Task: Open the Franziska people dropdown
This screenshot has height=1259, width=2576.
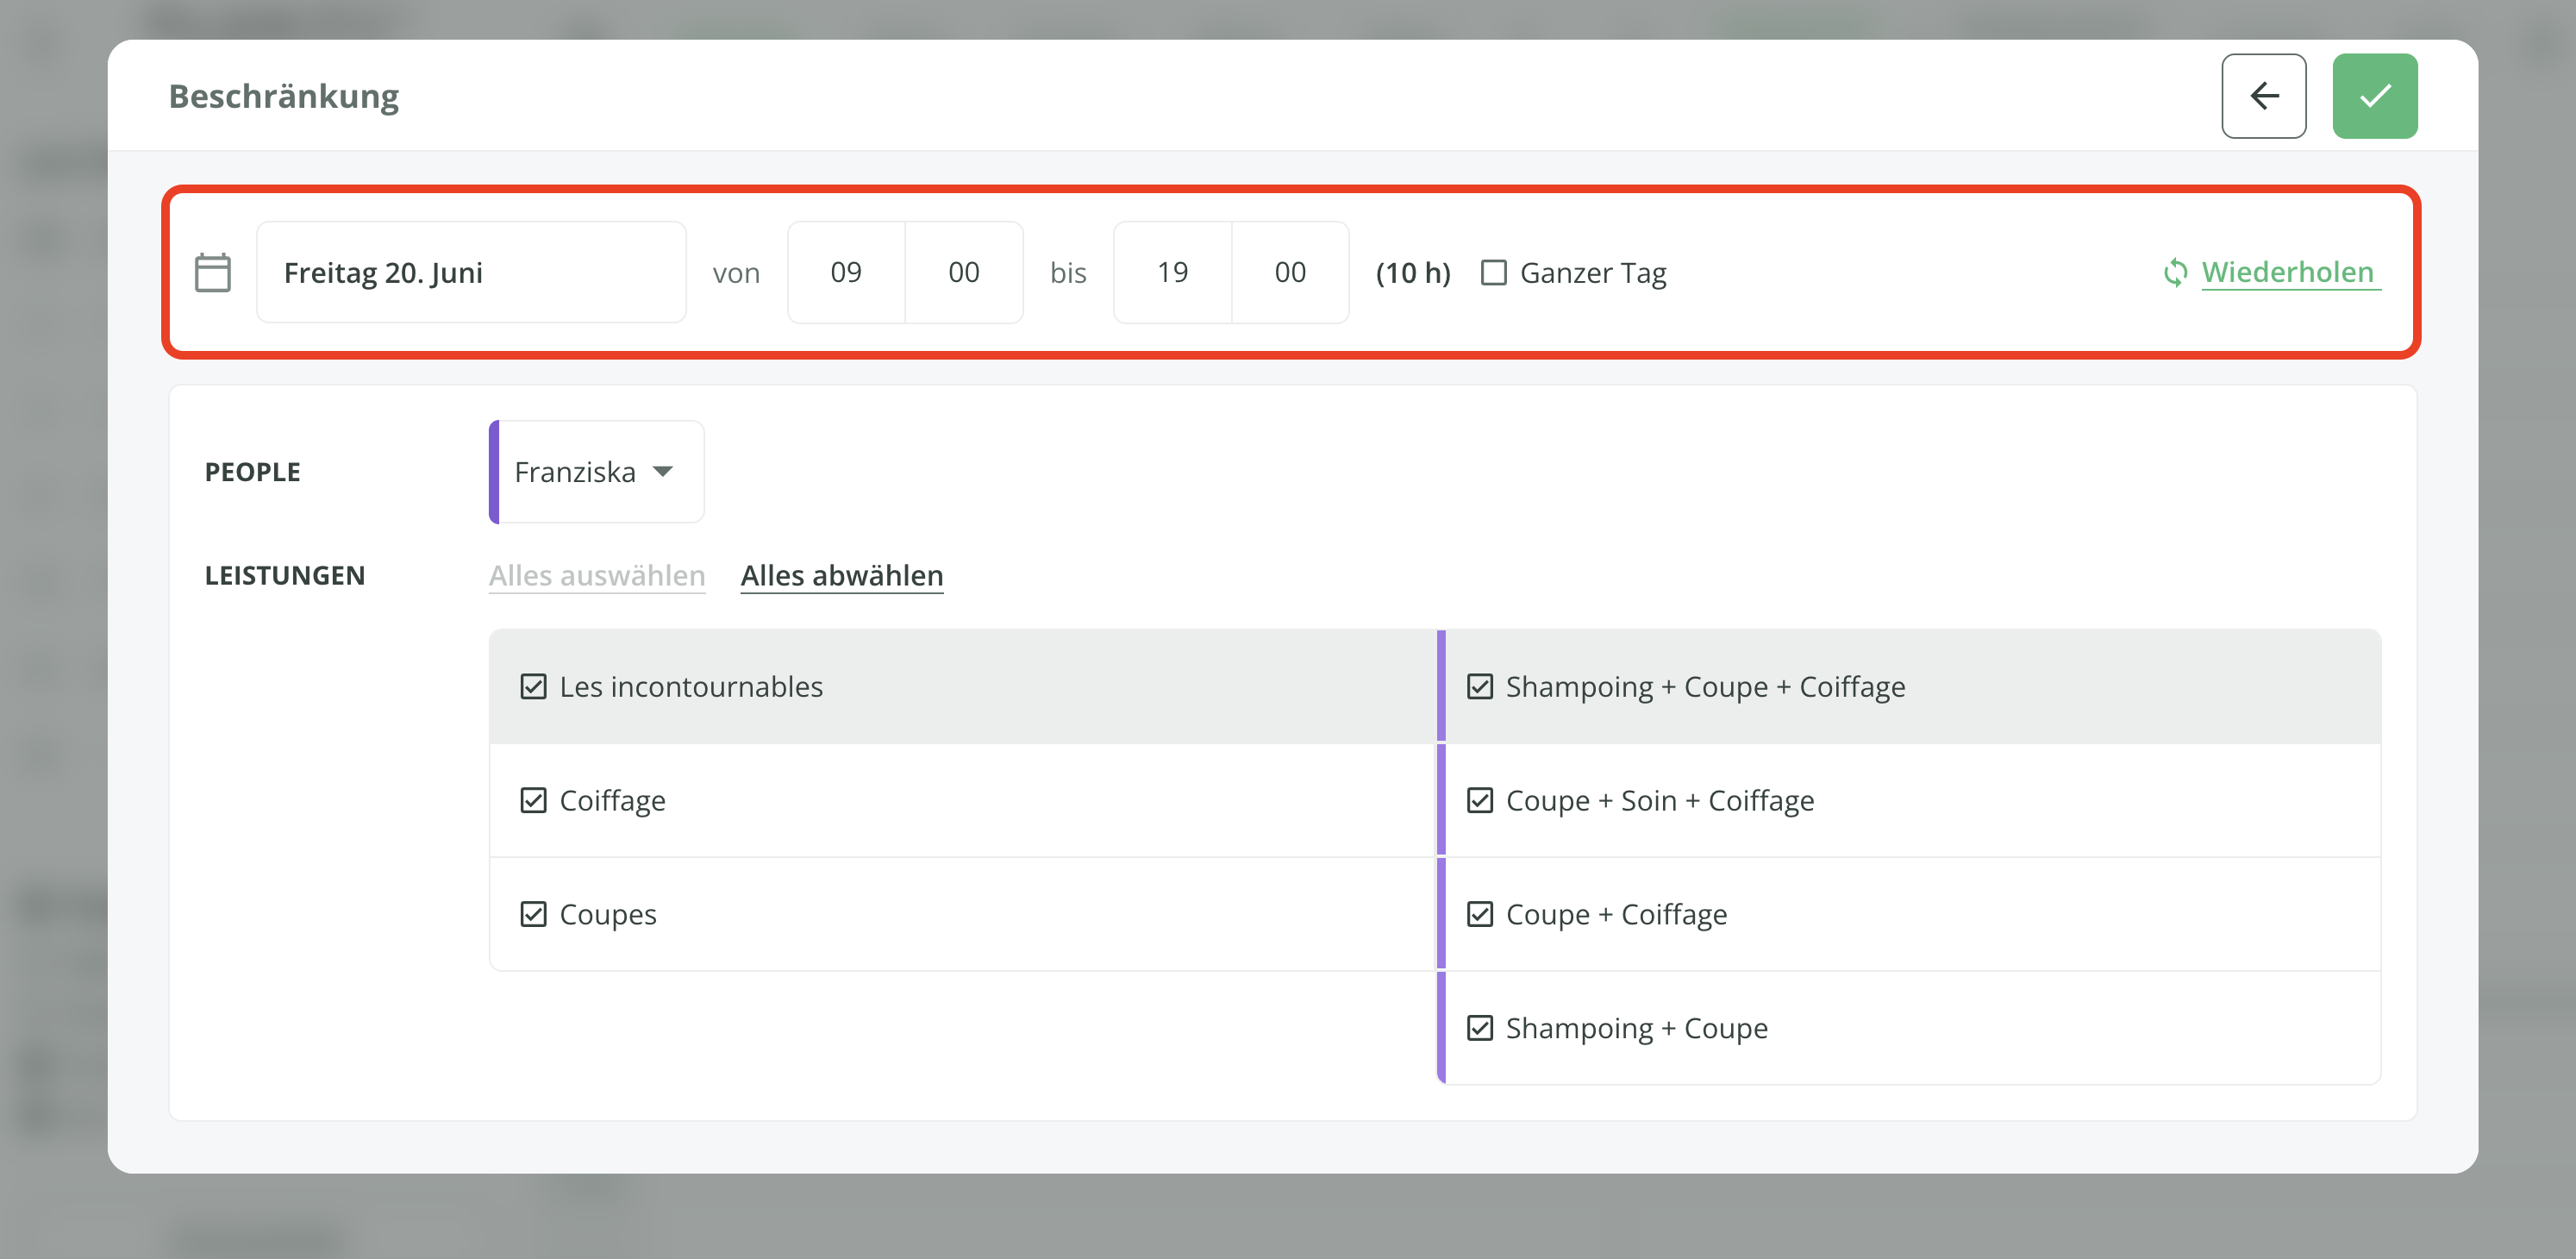Action: pos(597,472)
